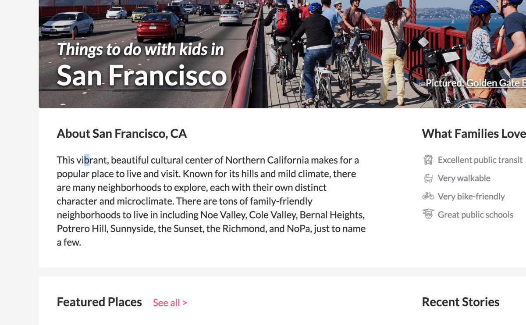The image size is (526, 325).
Task: Click the Very bike-friendly text
Action: pyautogui.click(x=471, y=196)
